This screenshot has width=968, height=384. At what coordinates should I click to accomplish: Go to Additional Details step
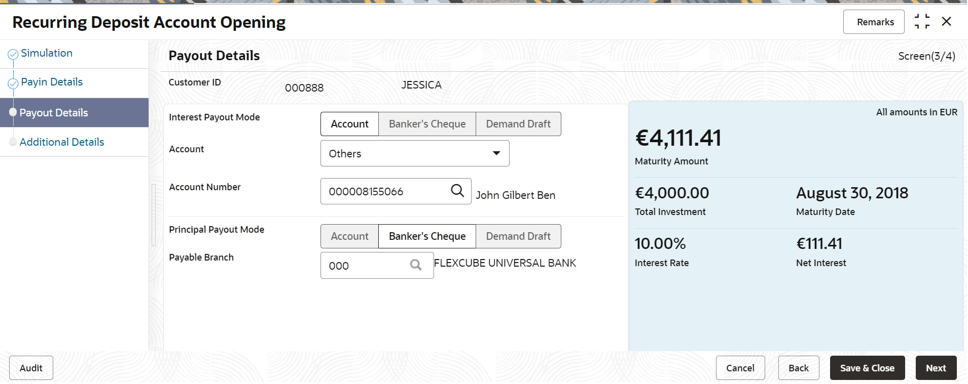pos(62,142)
